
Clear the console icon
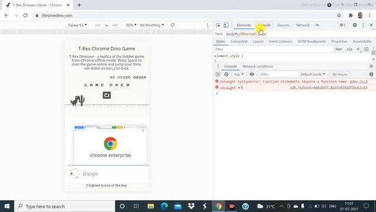[226, 74]
